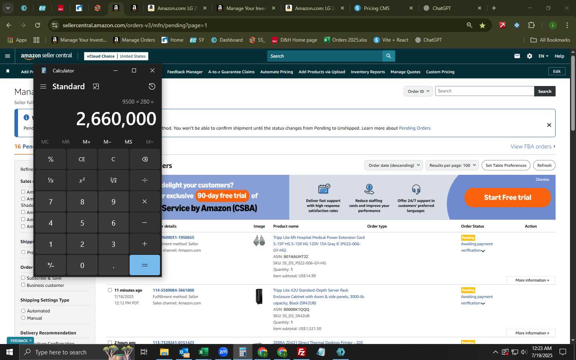
Task: Click Set Table Preferences button
Action: coord(506,165)
